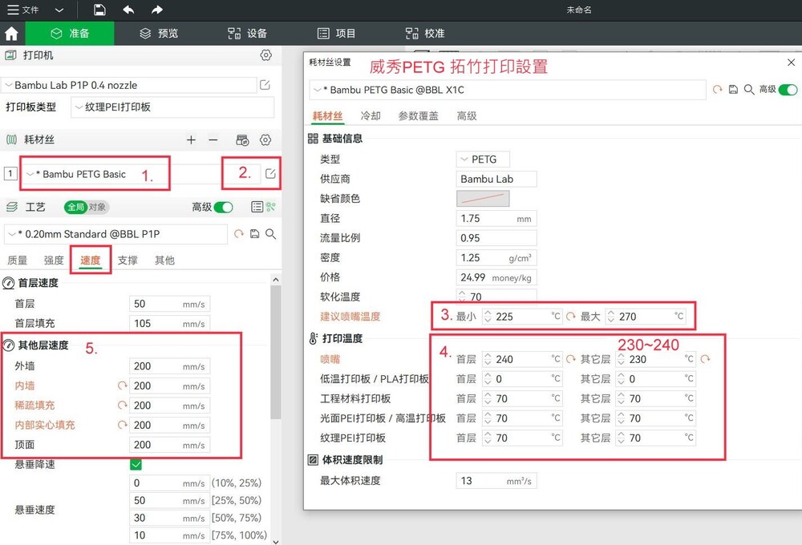
Task: Select the Support tab in process settings
Action: 128,260
